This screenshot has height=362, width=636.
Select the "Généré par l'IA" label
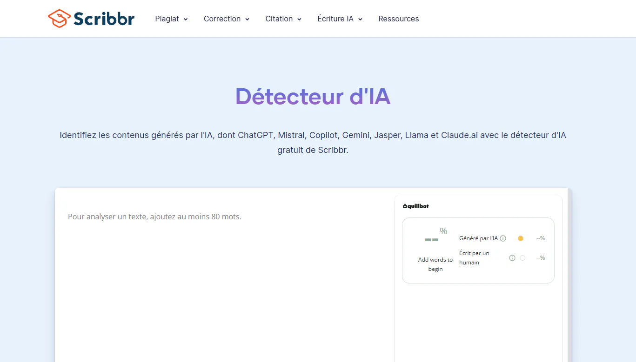pos(478,238)
